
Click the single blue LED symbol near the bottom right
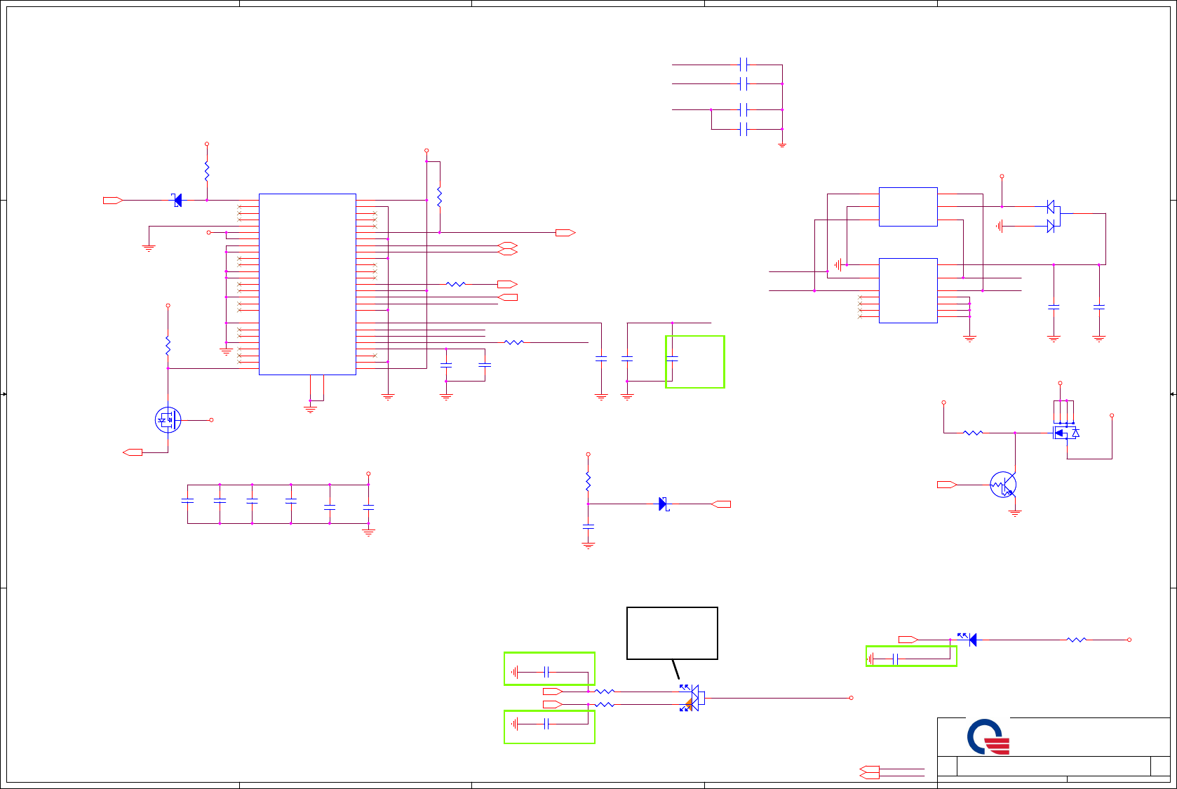969,639
